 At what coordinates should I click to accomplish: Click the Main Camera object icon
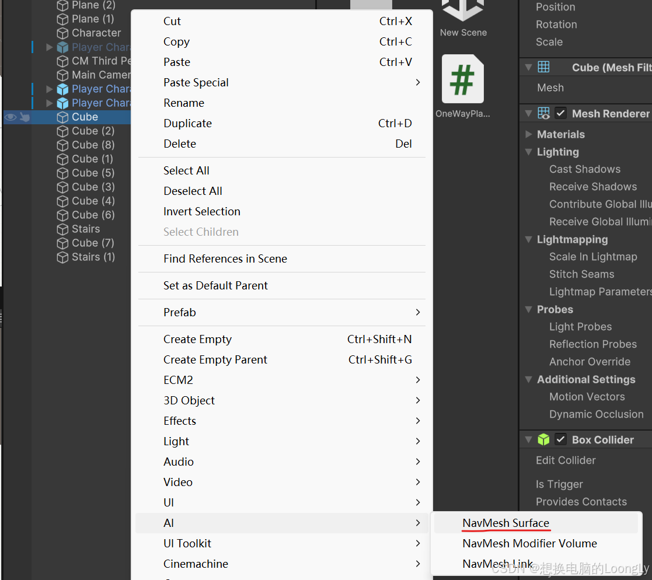coord(62,75)
